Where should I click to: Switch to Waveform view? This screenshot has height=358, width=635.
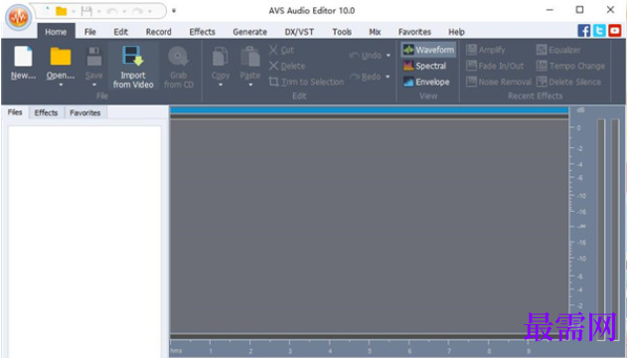click(x=428, y=50)
